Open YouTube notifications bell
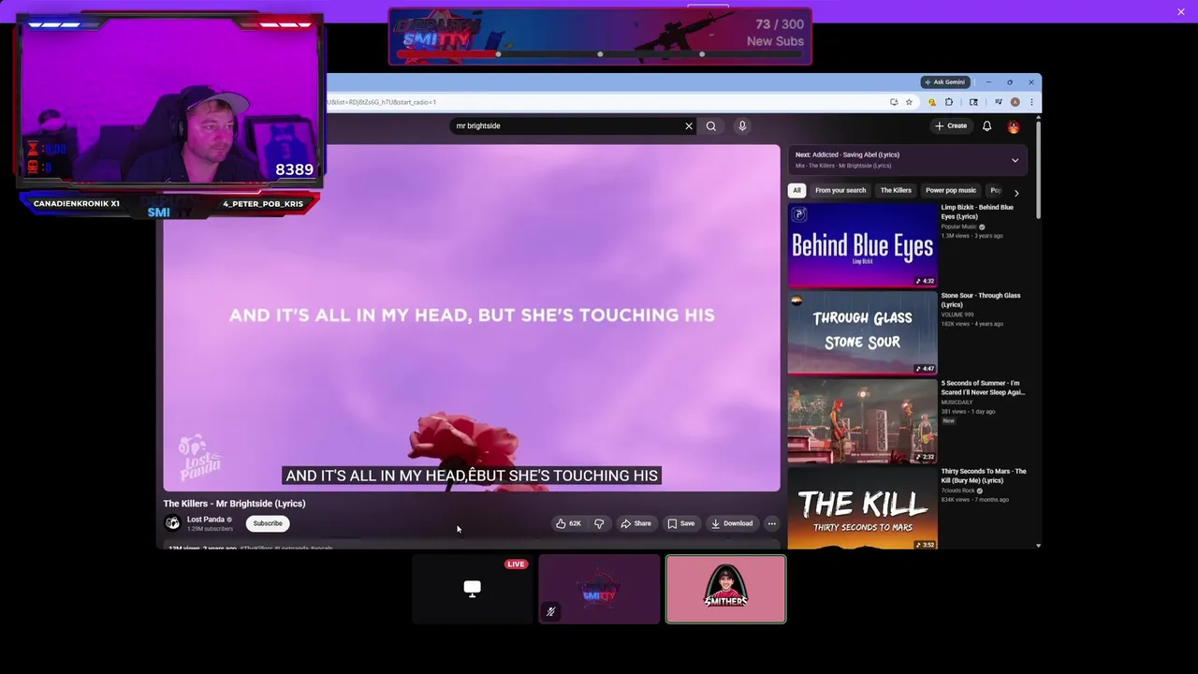Screen dimensions: 1198x674 point(986,125)
